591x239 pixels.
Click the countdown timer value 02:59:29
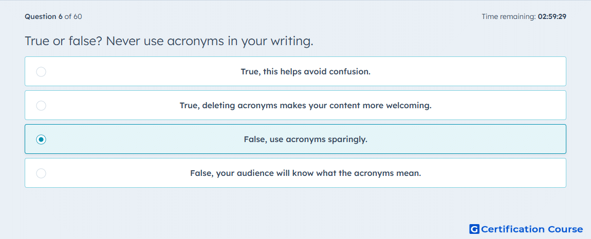[552, 16]
